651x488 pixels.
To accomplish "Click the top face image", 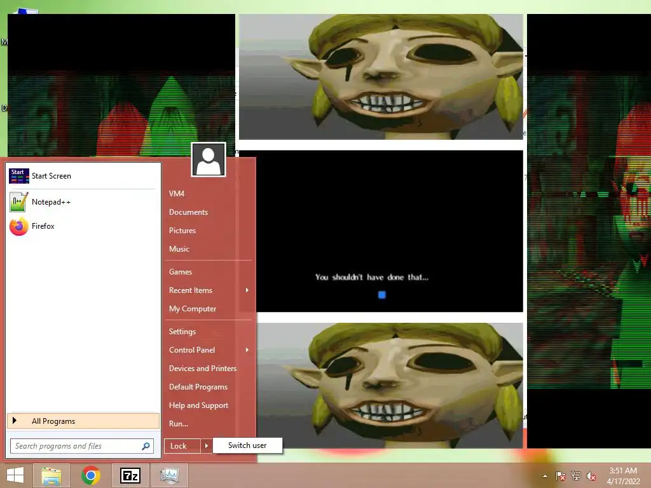I will tap(381, 77).
